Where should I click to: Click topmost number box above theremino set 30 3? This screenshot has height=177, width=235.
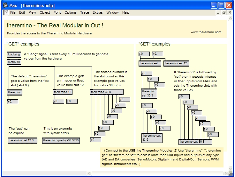coord(147,73)
